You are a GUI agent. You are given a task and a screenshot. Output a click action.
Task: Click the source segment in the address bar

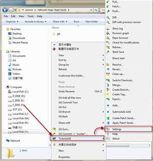29,10
